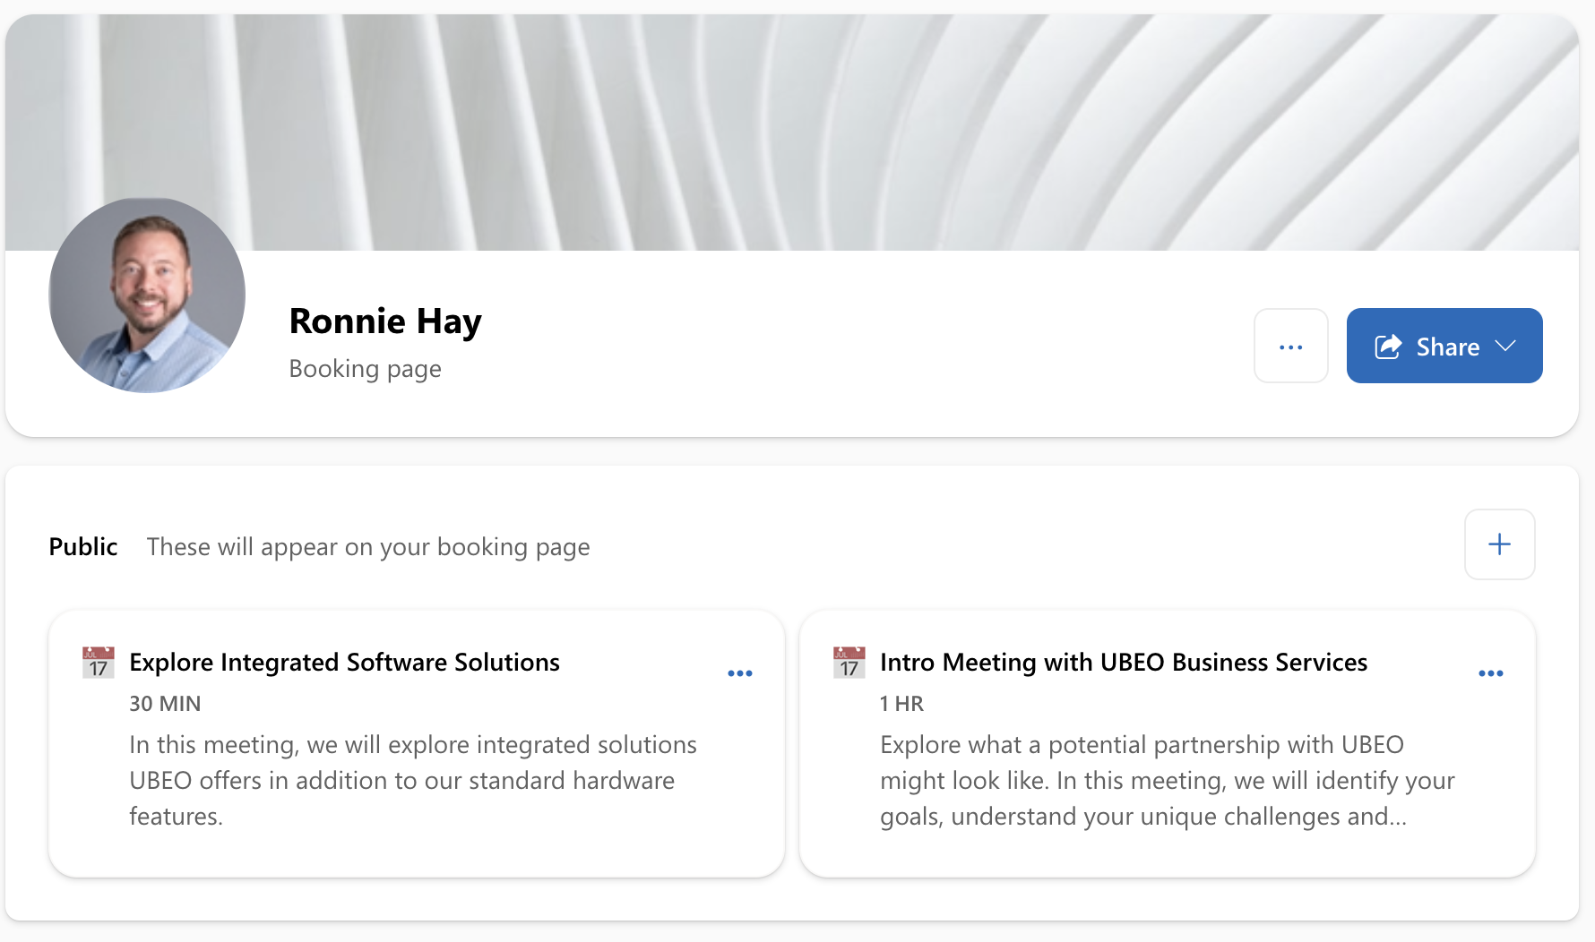Open Explore Integrated Software Solutions meeting title

pos(344,663)
